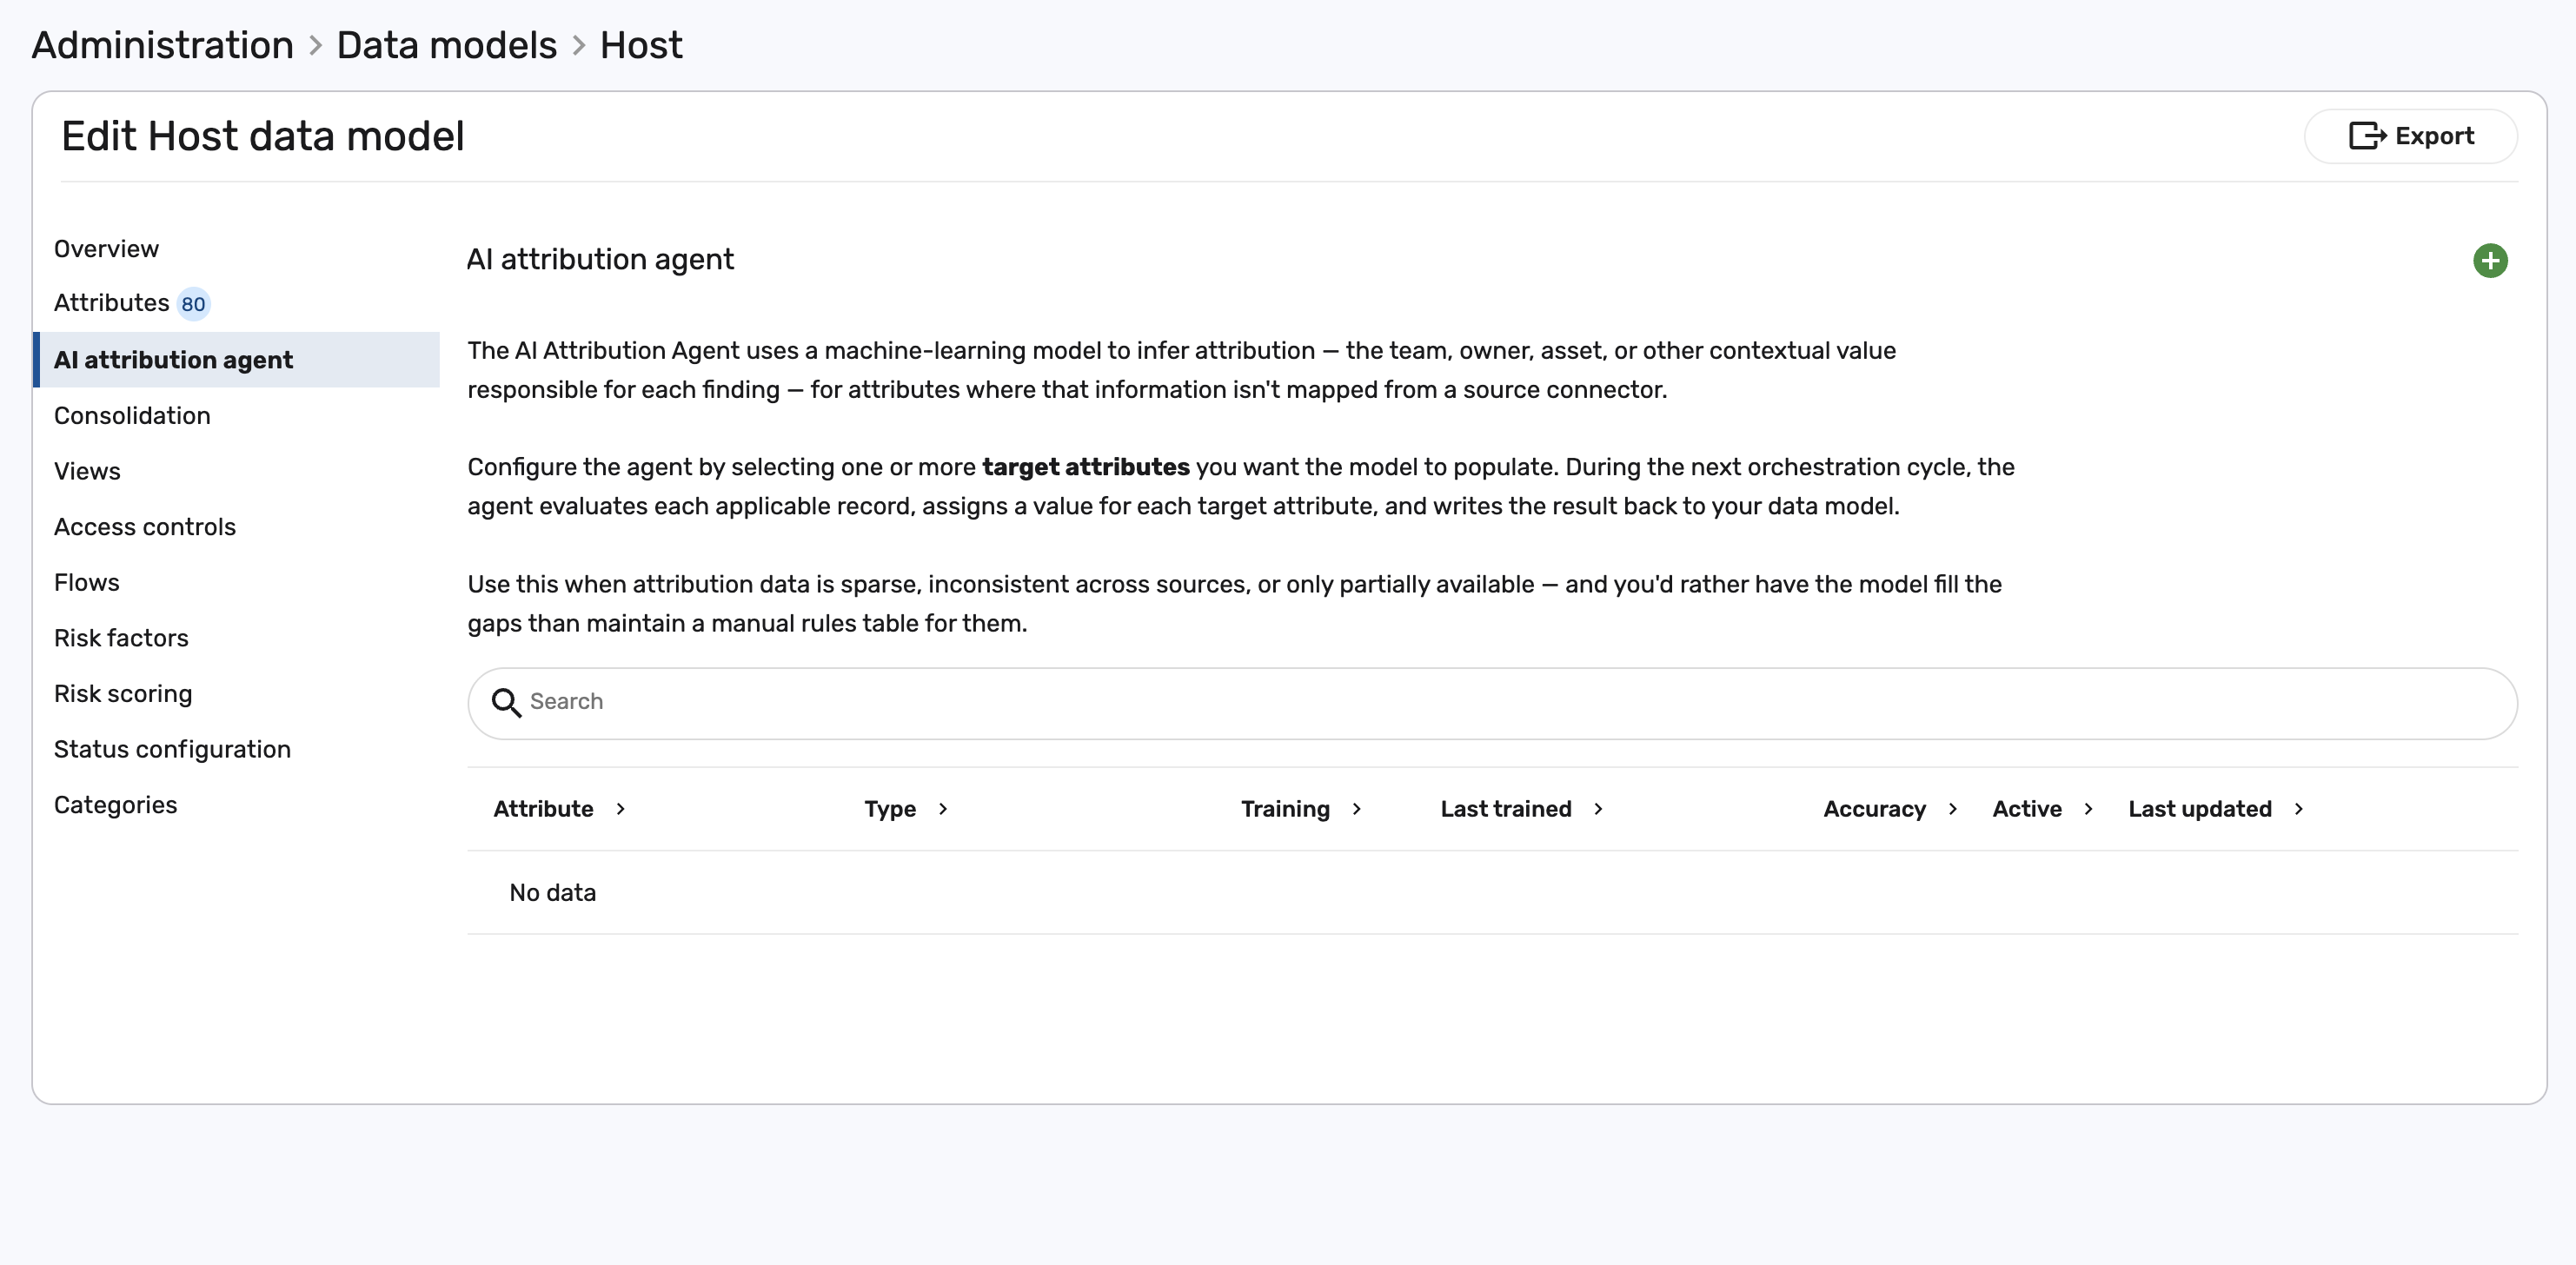Open Risk scoring section
This screenshot has height=1265, width=2576.
pyautogui.click(x=123, y=694)
